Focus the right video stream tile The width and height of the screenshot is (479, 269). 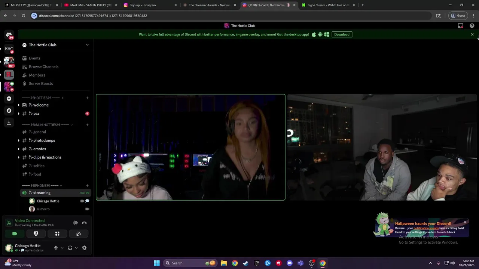[383, 147]
